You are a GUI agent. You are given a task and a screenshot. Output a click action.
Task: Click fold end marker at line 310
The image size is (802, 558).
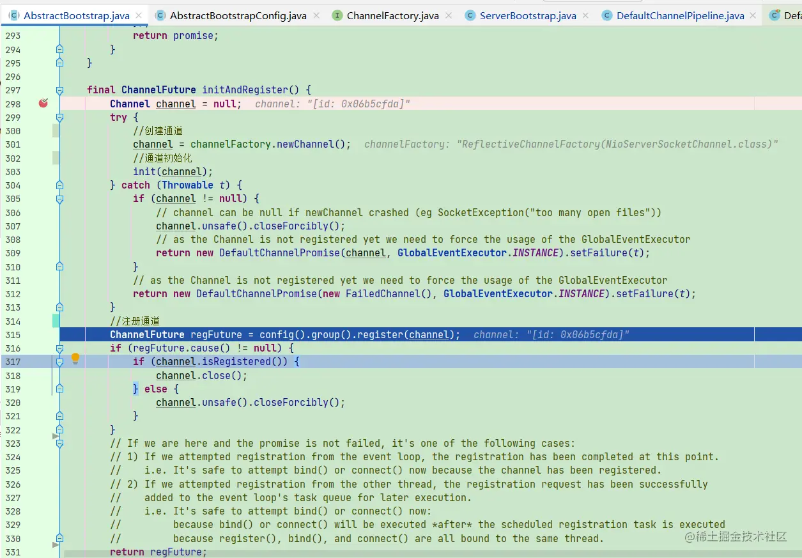(59, 267)
